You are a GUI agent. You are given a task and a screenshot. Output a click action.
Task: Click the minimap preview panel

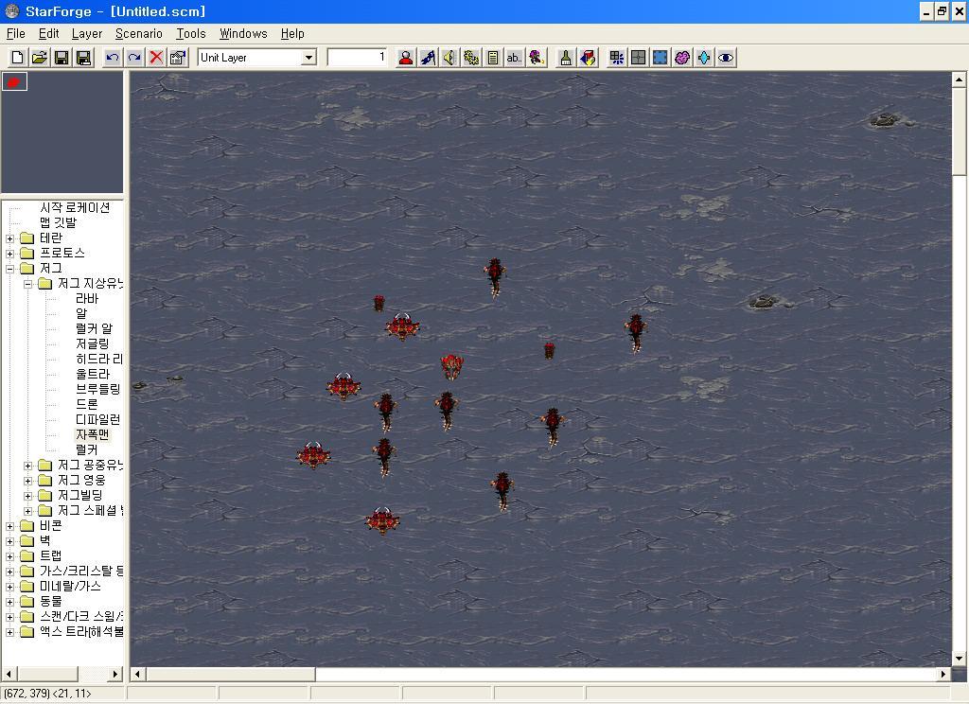[62, 132]
